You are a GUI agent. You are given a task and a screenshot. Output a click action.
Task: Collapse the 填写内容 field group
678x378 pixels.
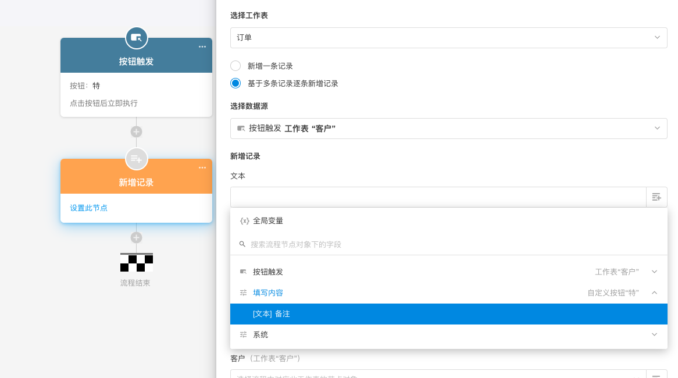coord(654,293)
